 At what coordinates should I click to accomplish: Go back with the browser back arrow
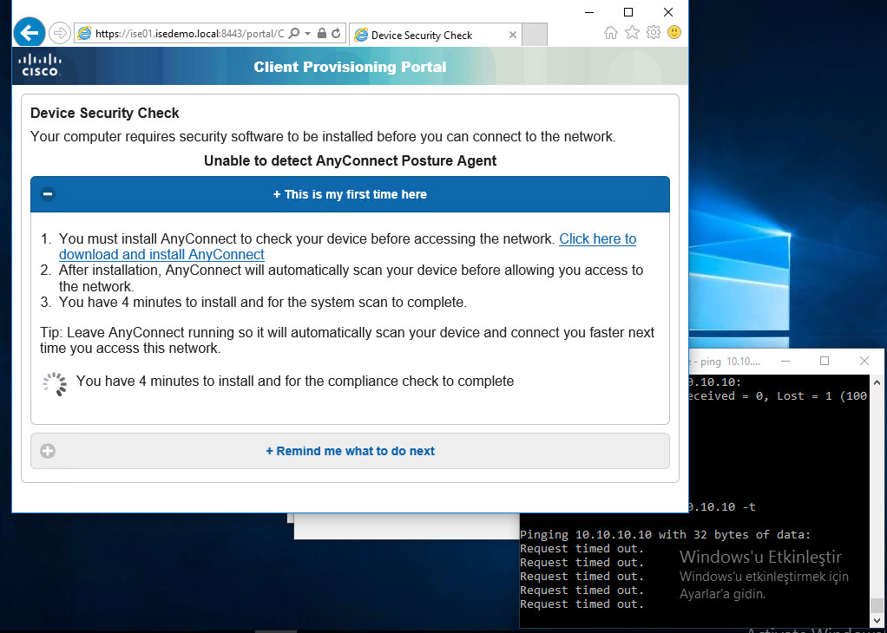pos(30,33)
